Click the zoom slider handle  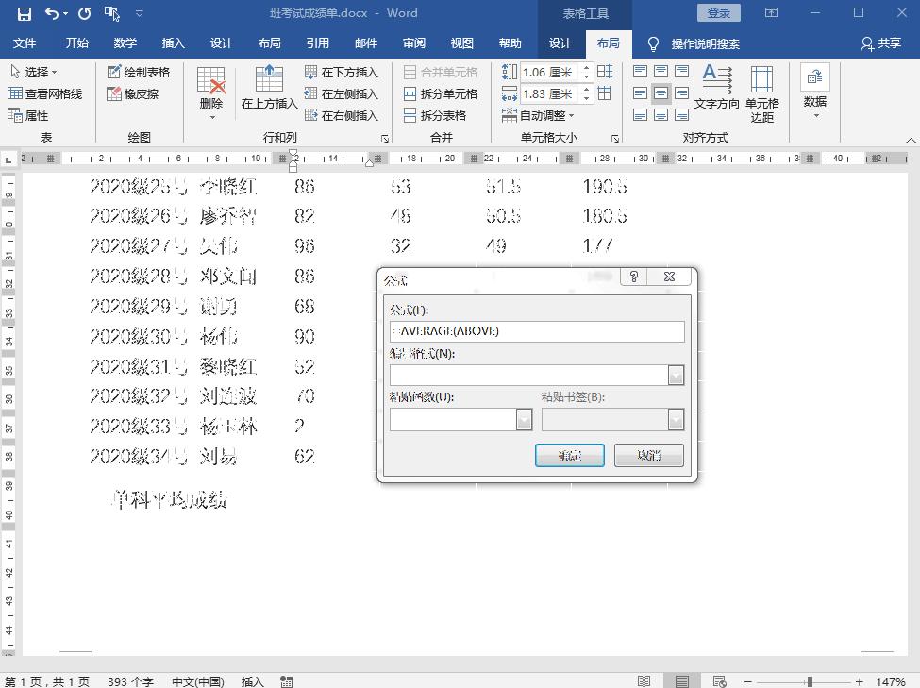810,681
